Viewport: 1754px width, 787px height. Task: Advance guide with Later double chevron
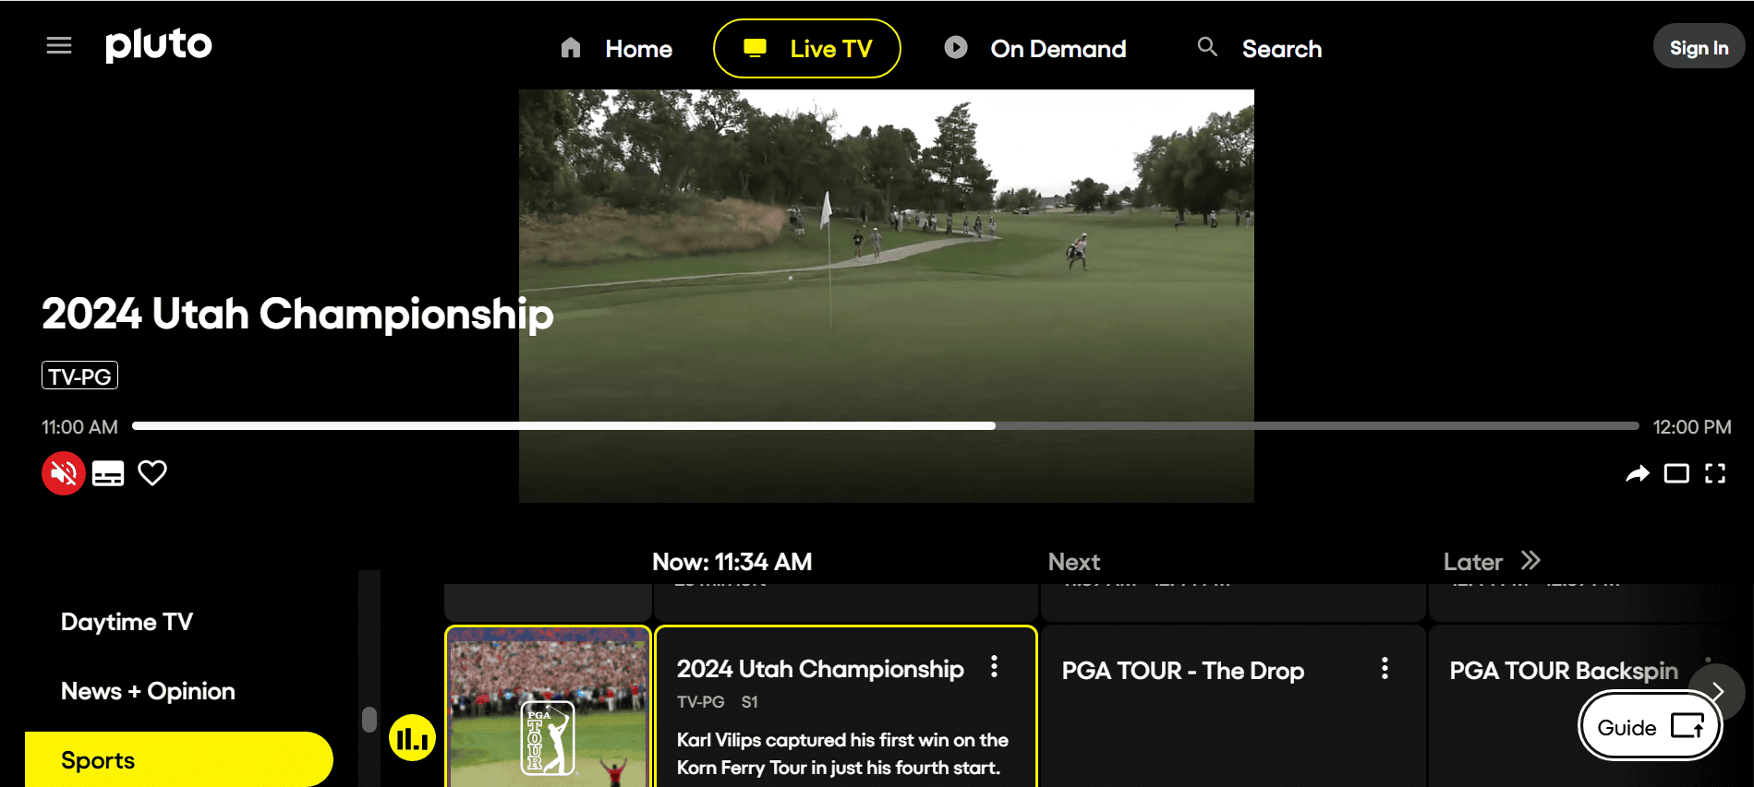pos(1530,560)
